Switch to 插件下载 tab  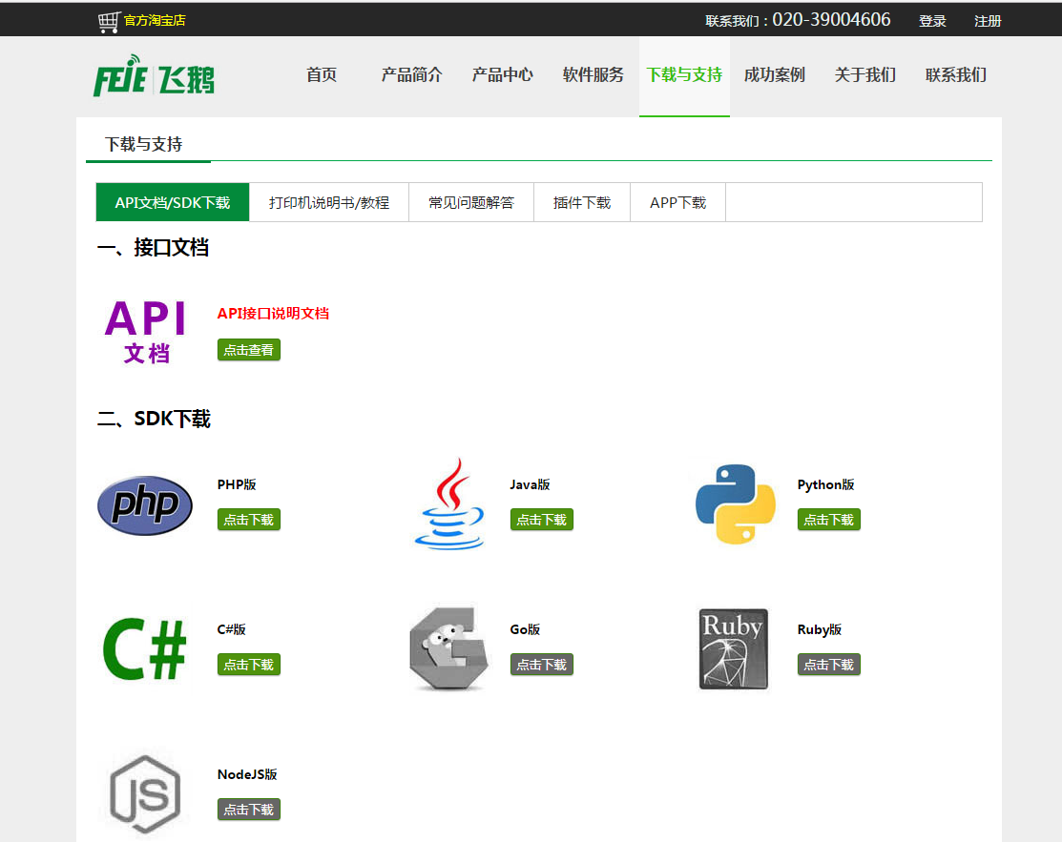pyautogui.click(x=582, y=202)
